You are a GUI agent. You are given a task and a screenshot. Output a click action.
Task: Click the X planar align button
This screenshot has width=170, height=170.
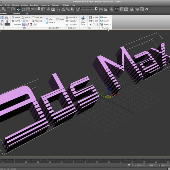point(91,24)
